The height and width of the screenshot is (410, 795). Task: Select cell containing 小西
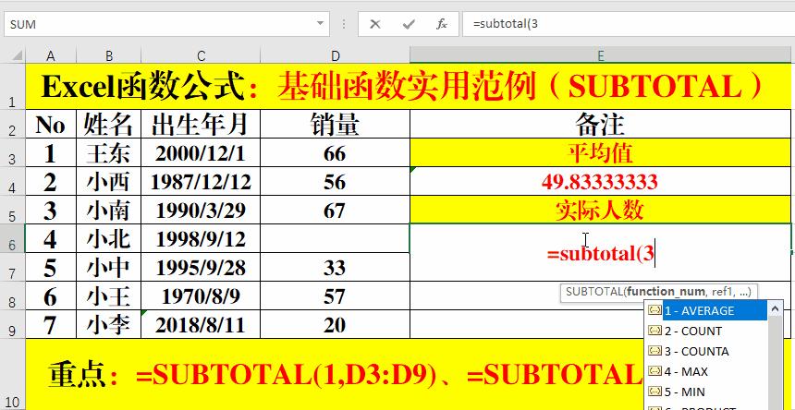[x=108, y=181]
